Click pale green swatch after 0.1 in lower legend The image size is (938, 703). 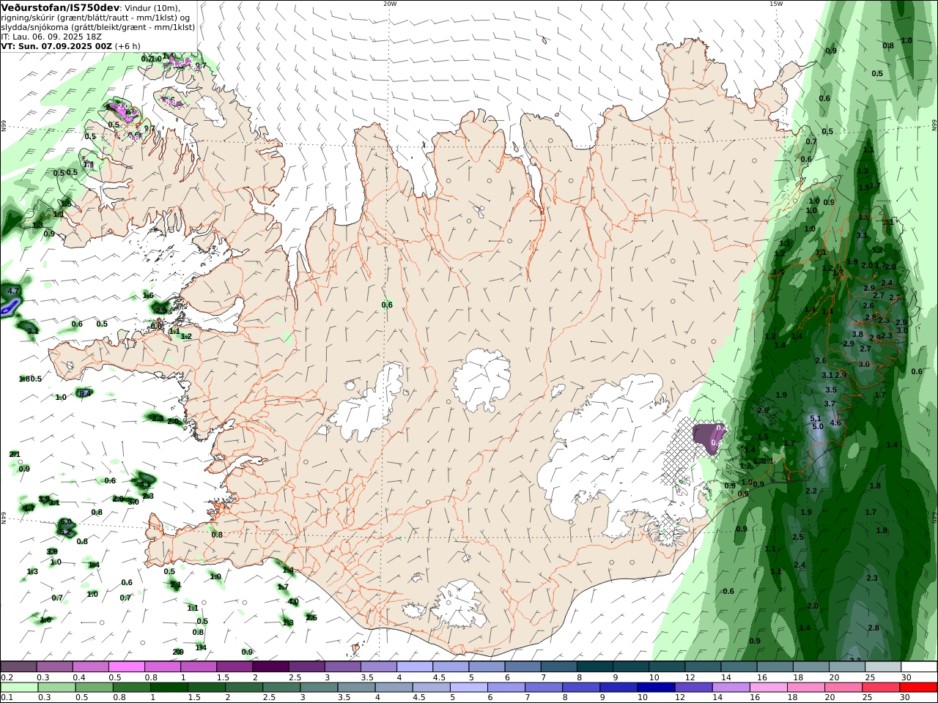pos(18,688)
